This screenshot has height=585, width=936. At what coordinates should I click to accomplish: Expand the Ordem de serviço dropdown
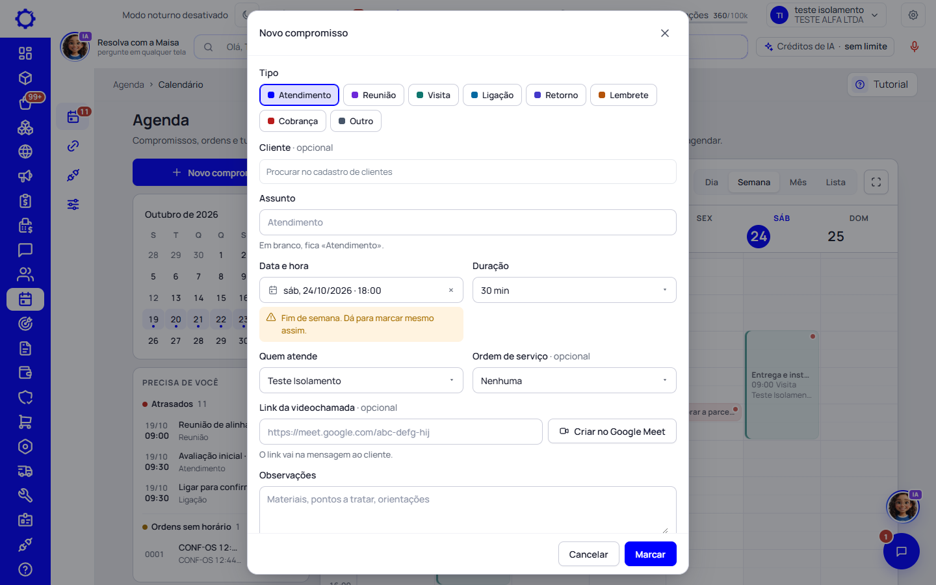pos(574,380)
